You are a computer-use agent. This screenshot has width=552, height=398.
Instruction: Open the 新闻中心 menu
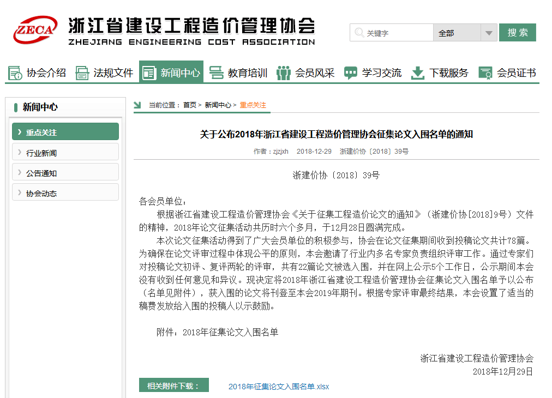tap(171, 72)
